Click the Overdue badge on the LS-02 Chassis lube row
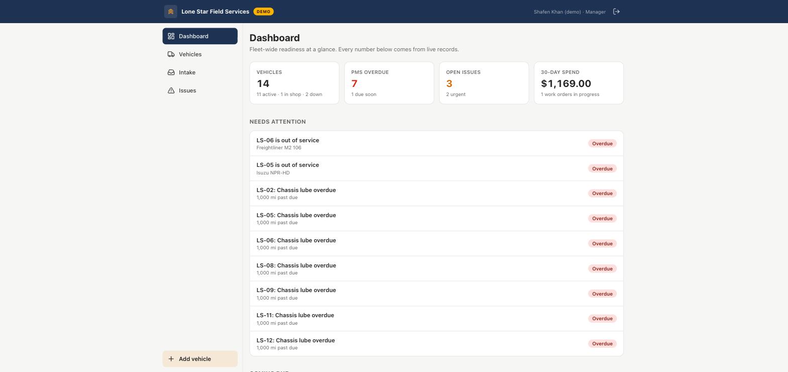The width and height of the screenshot is (788, 372). point(602,194)
